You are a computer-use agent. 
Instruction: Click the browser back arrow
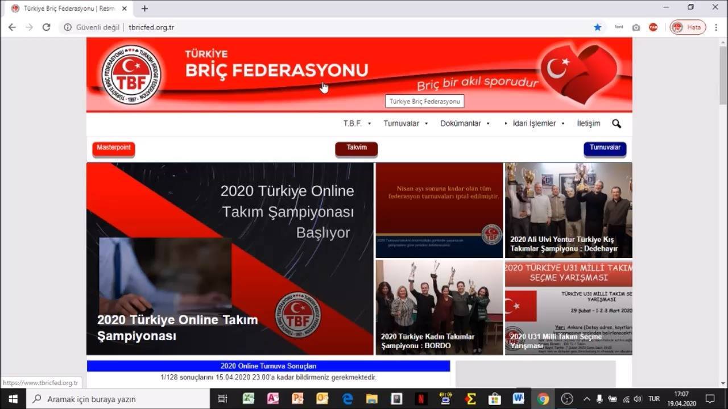tap(12, 27)
